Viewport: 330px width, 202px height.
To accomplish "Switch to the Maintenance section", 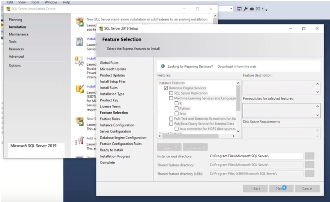I will [x=19, y=34].
